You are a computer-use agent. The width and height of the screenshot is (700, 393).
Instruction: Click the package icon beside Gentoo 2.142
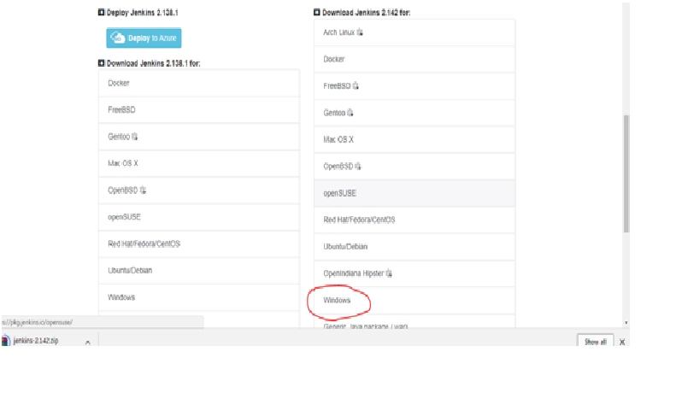click(350, 113)
